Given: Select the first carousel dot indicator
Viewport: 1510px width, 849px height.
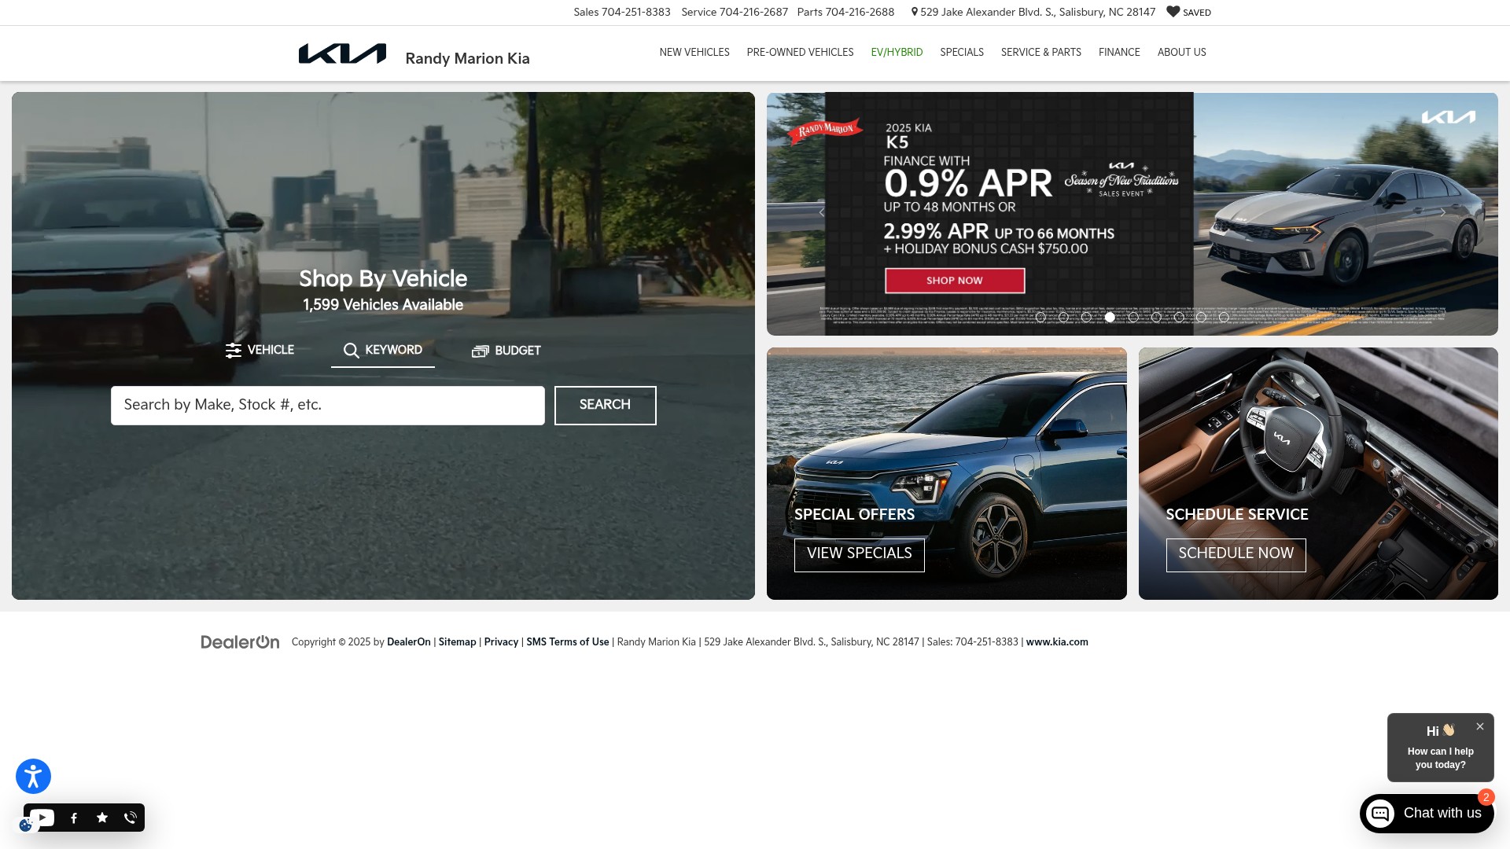Looking at the screenshot, I should point(1040,318).
